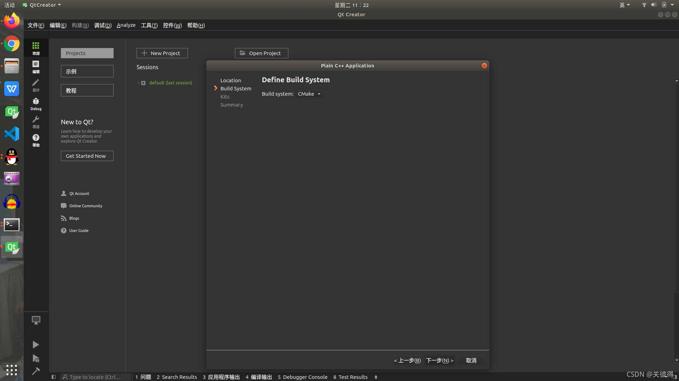
Task: Open the system status menu arrow
Action: tap(672, 5)
